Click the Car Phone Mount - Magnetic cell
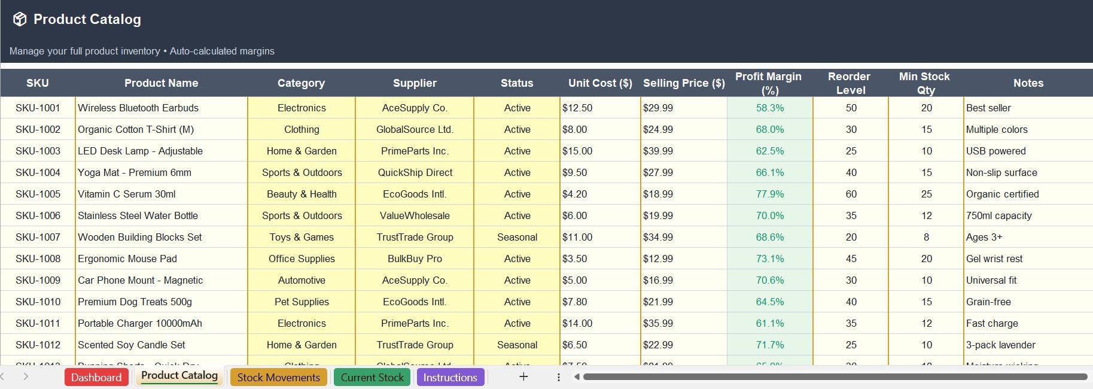 [x=161, y=280]
